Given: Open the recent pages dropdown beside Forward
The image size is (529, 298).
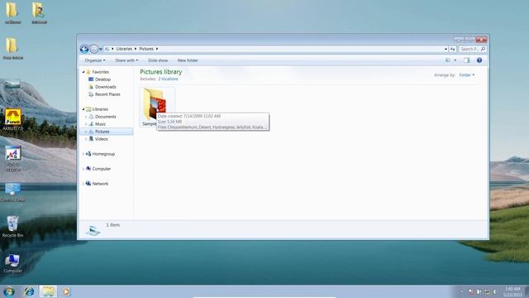Looking at the screenshot, I should [x=101, y=50].
